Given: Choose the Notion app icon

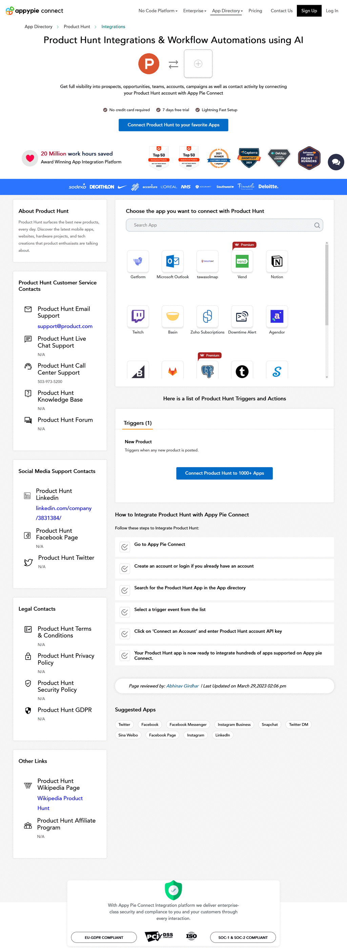Looking at the screenshot, I should pos(277,261).
